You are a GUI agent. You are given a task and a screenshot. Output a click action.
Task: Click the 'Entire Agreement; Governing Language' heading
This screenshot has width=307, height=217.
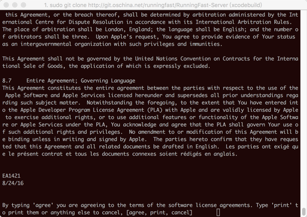click(x=81, y=81)
